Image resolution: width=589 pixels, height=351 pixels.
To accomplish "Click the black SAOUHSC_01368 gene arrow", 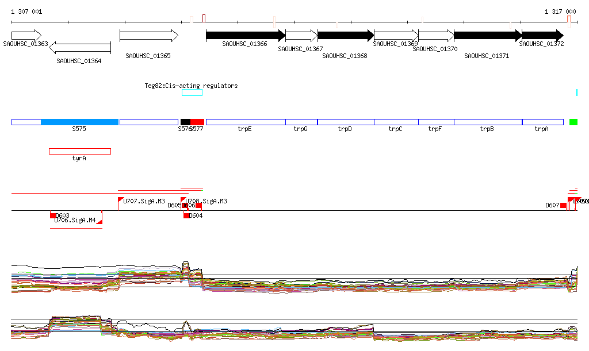I will click(346, 36).
